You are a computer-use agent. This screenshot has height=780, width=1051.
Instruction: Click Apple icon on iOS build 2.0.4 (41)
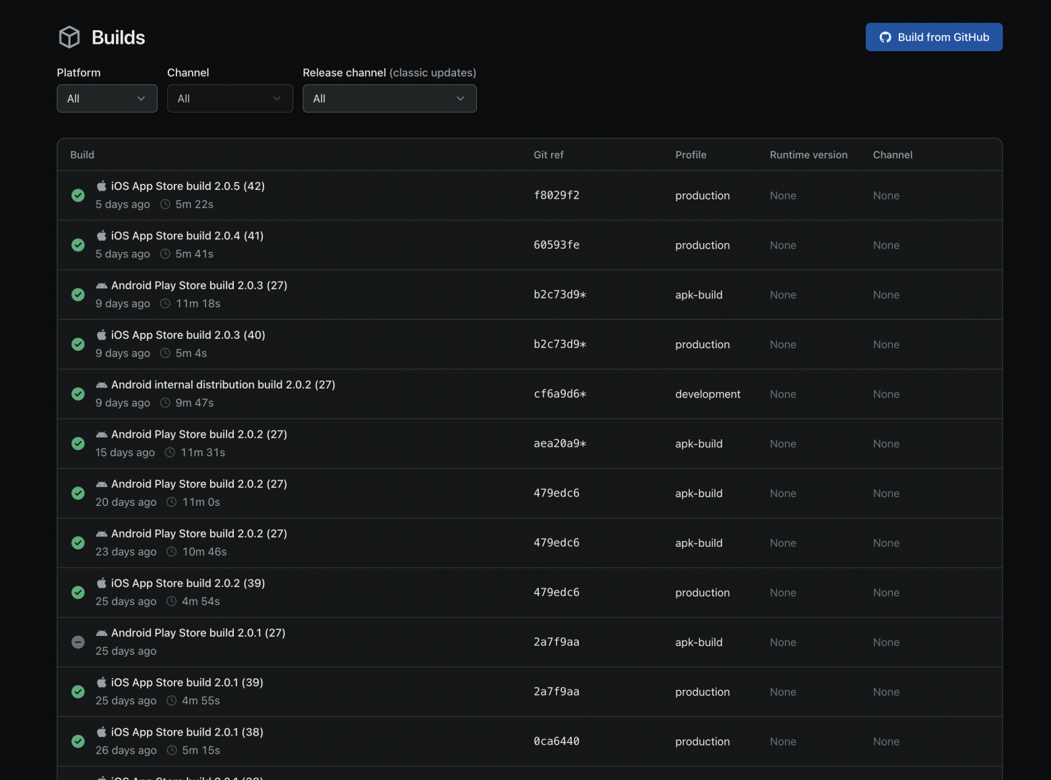tap(102, 236)
